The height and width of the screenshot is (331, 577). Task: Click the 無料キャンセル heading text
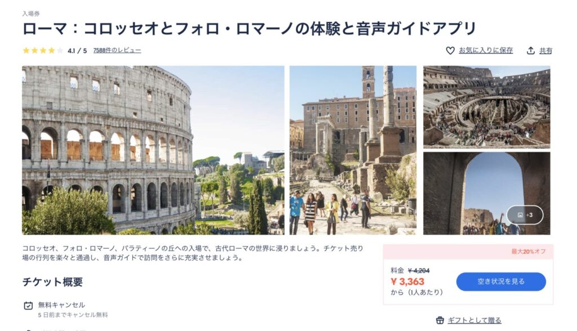pyautogui.click(x=61, y=305)
